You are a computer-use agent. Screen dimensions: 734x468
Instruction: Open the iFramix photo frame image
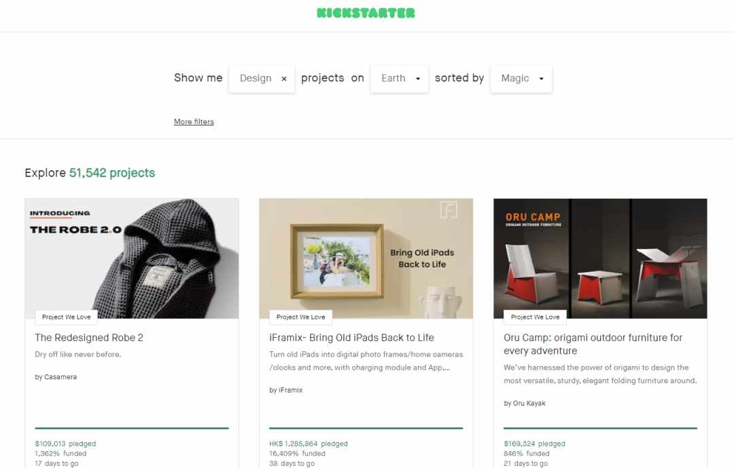(366, 258)
